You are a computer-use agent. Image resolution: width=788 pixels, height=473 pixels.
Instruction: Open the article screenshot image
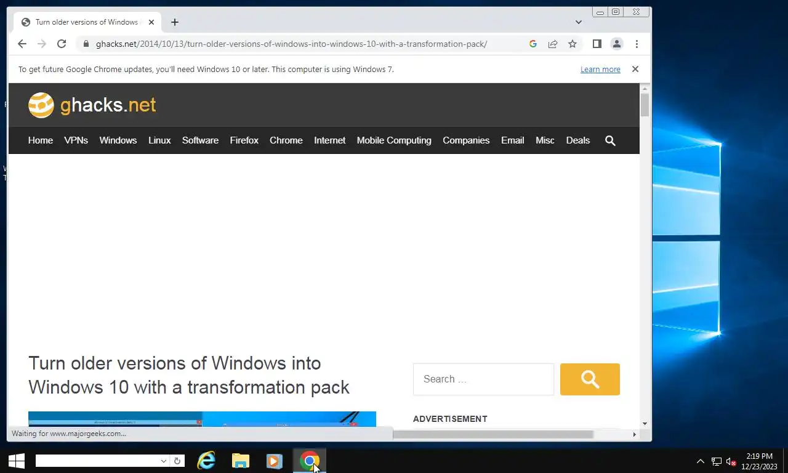pos(202,419)
